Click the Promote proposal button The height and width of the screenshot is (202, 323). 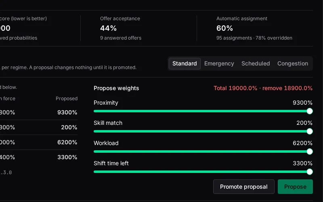[x=244, y=187]
